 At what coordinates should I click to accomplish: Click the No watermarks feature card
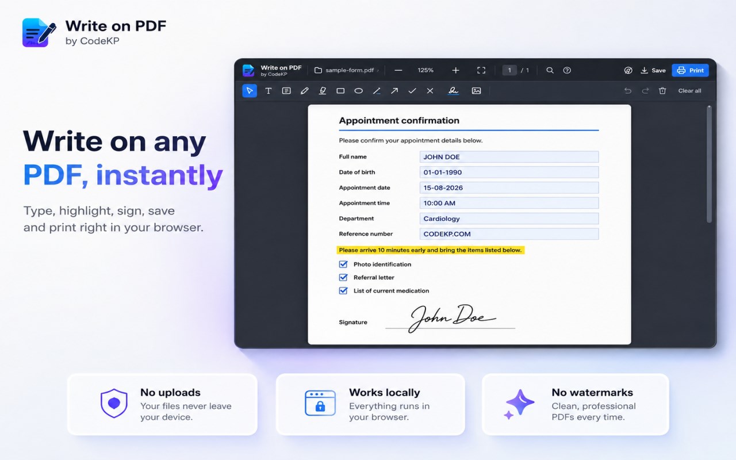(576, 404)
